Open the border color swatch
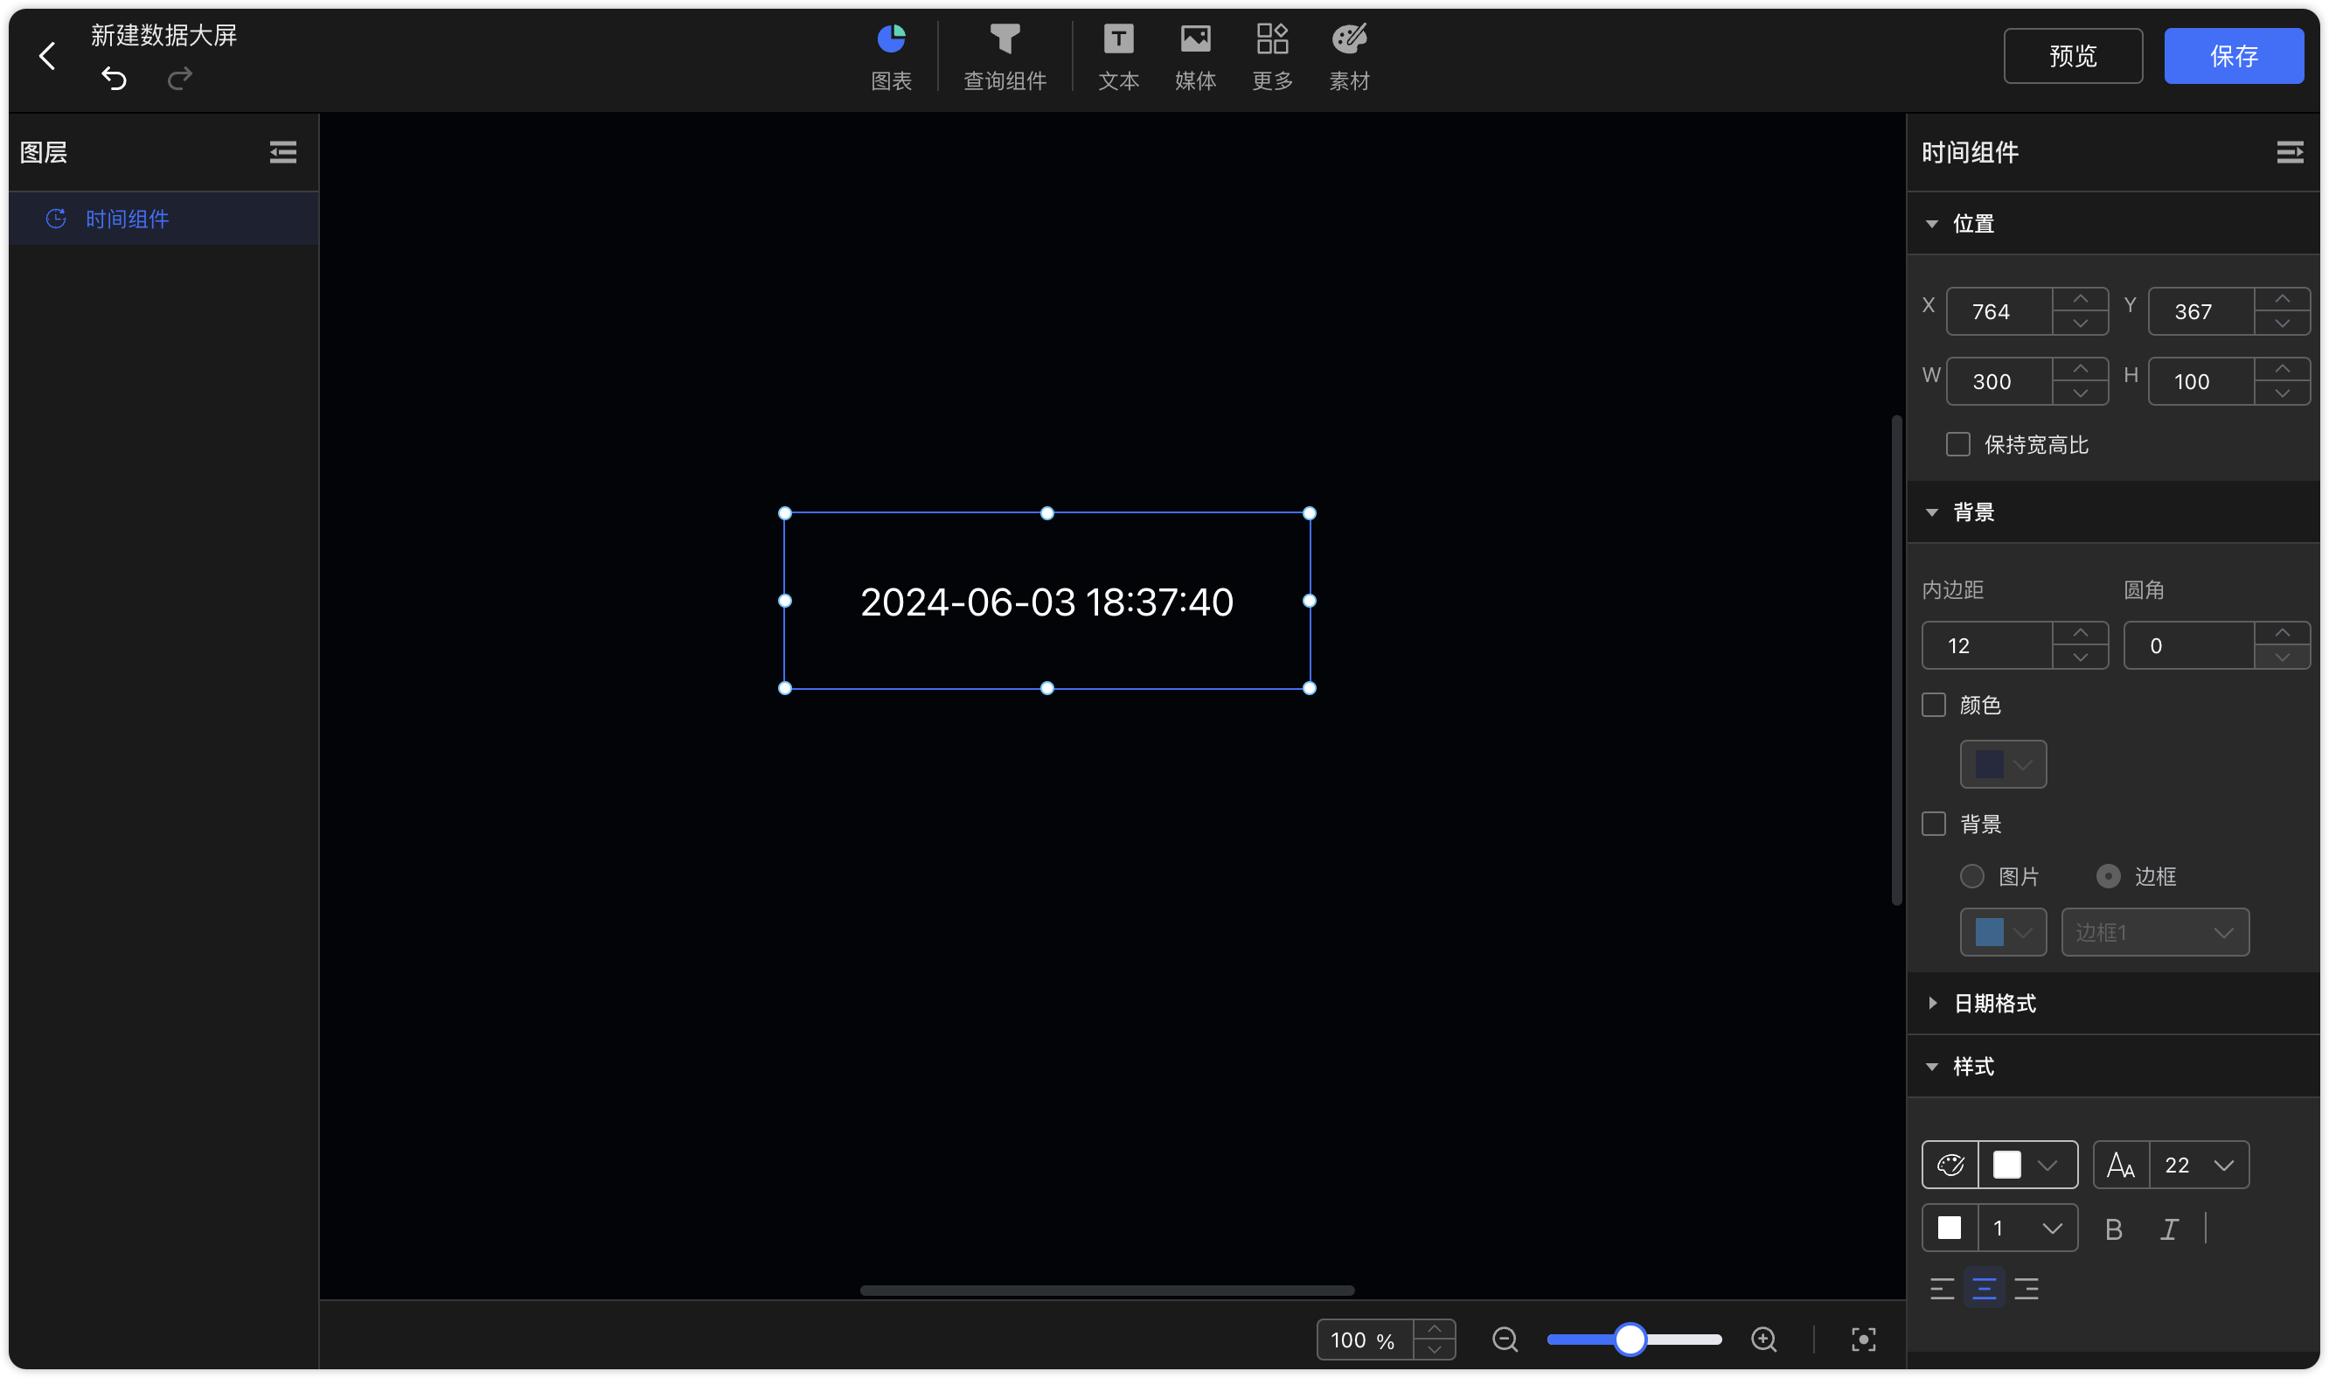The width and height of the screenshot is (2329, 1378). (2002, 932)
